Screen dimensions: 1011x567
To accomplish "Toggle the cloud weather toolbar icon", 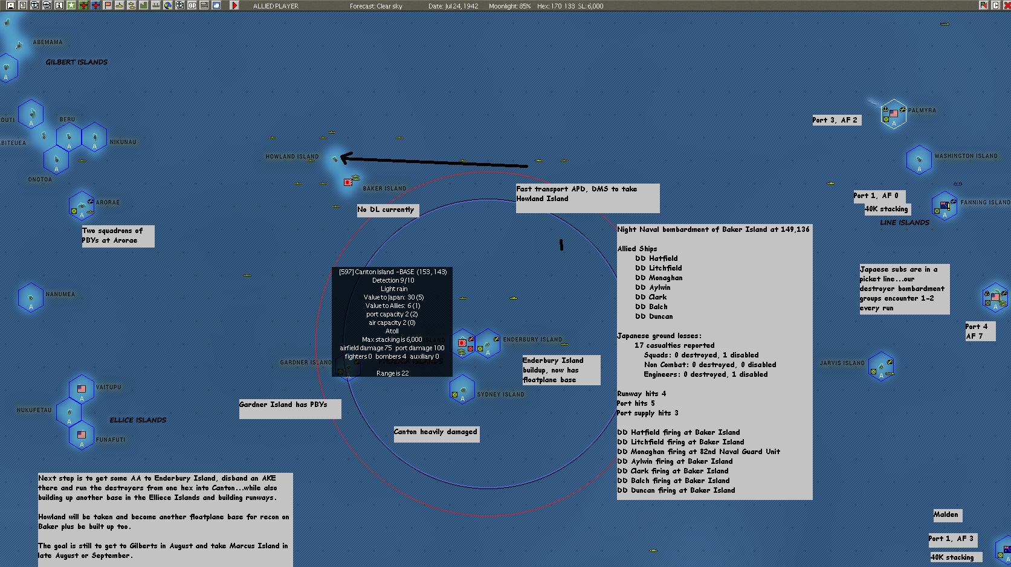I will click(216, 5).
